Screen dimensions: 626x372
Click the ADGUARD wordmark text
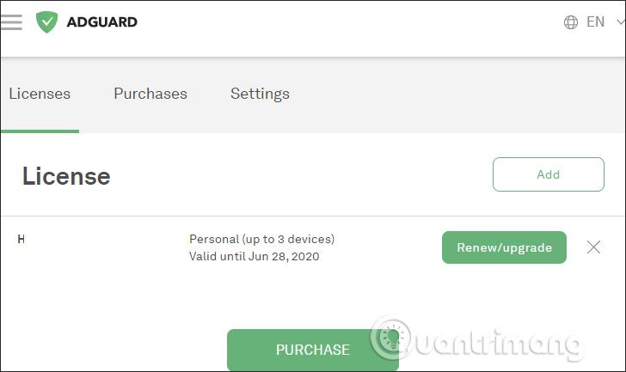click(101, 22)
